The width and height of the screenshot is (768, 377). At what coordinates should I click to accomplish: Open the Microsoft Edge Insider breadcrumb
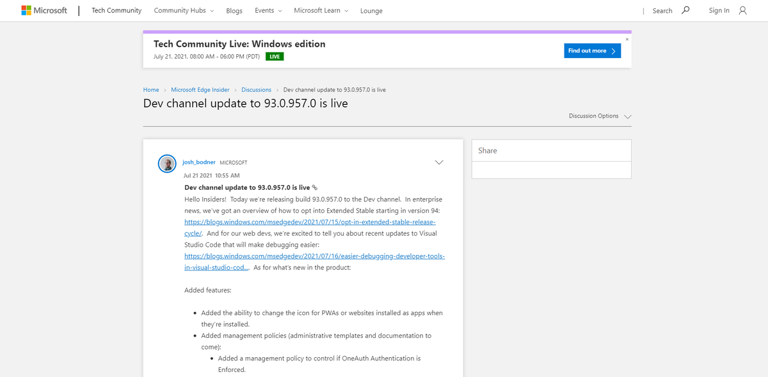(201, 90)
